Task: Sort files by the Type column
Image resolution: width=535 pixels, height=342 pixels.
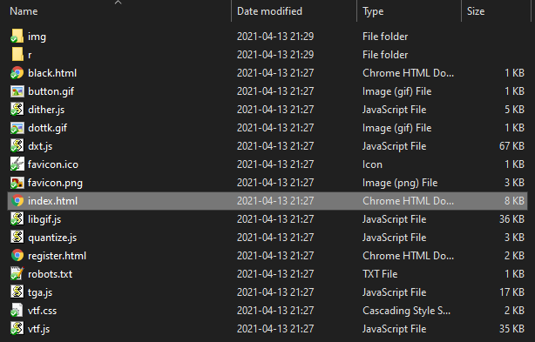Action: tap(373, 11)
